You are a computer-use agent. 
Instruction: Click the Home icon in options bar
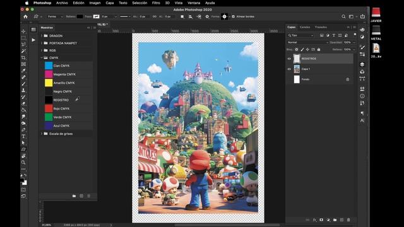coord(25,16)
